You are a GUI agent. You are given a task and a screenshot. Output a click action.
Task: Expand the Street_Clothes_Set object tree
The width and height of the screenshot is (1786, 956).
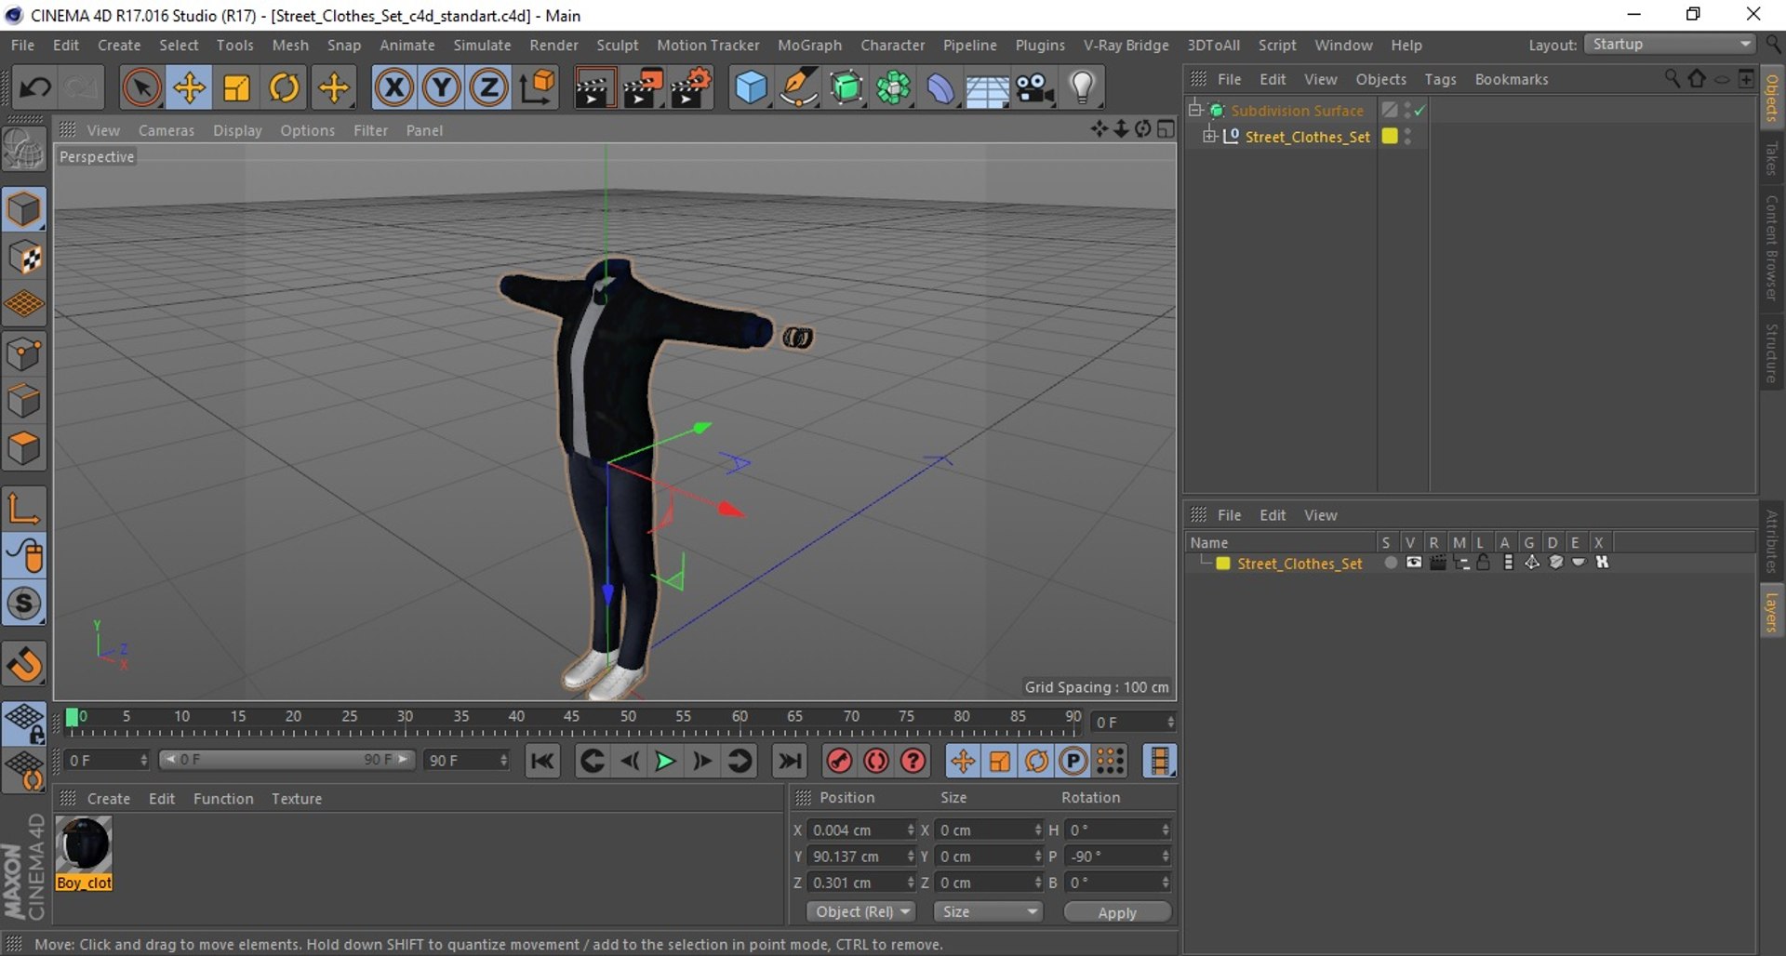tap(1209, 137)
